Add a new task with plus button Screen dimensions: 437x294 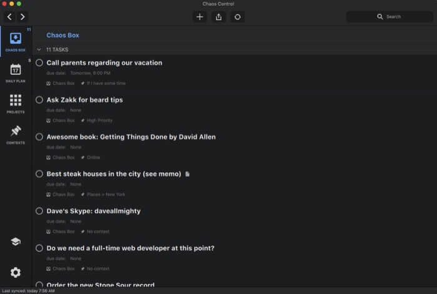(200, 17)
